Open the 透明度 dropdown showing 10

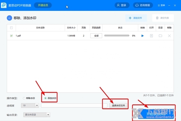30,105
